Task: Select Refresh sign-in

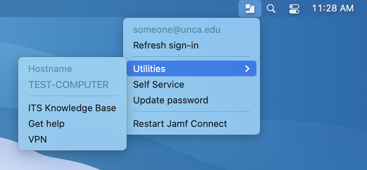Action: click(166, 46)
